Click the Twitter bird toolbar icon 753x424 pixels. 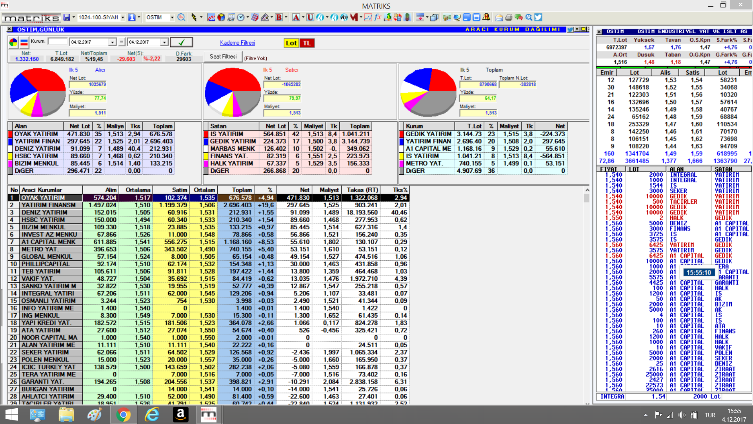pos(538,17)
